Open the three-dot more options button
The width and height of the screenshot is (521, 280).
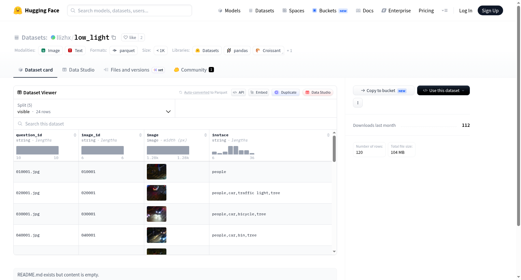tap(358, 103)
